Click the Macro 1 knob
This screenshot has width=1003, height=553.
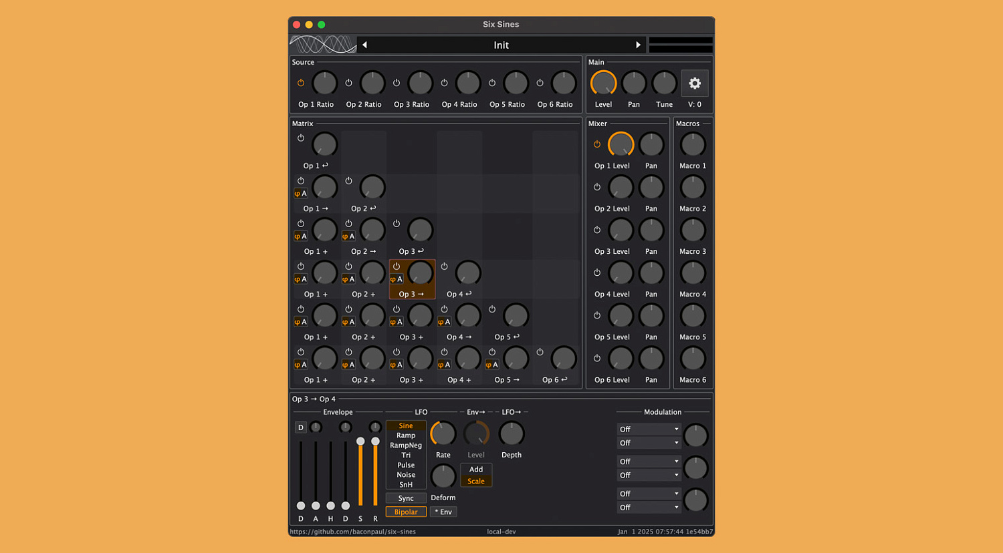coord(693,145)
